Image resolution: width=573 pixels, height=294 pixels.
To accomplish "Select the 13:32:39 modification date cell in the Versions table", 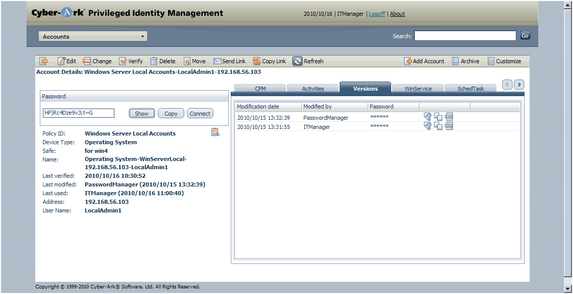I will click(x=264, y=118).
